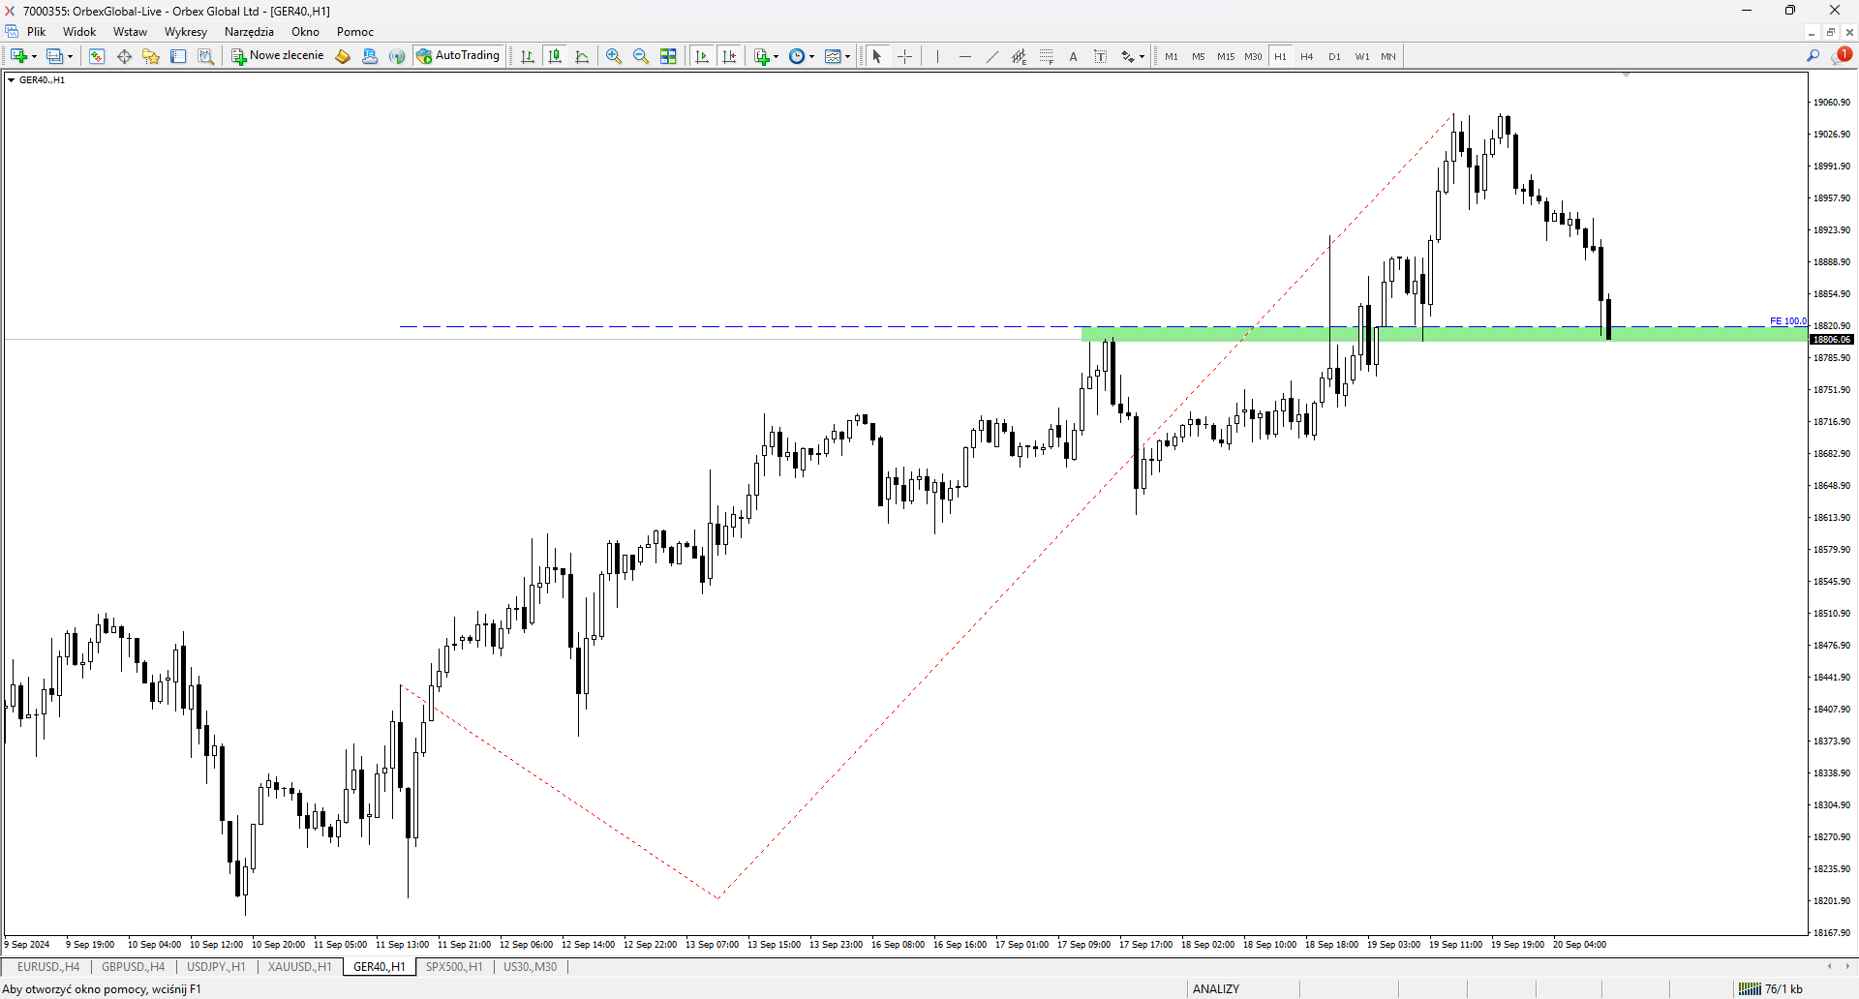This screenshot has height=999, width=1859.
Task: Zoom in on the chart
Action: [x=614, y=56]
